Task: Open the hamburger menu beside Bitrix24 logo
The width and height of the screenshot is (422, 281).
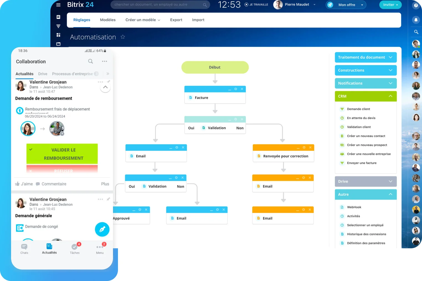Action: (x=58, y=5)
